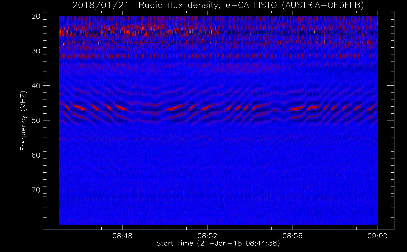
Task: Click the 60 MHz frequency tick label
Action: (36, 155)
